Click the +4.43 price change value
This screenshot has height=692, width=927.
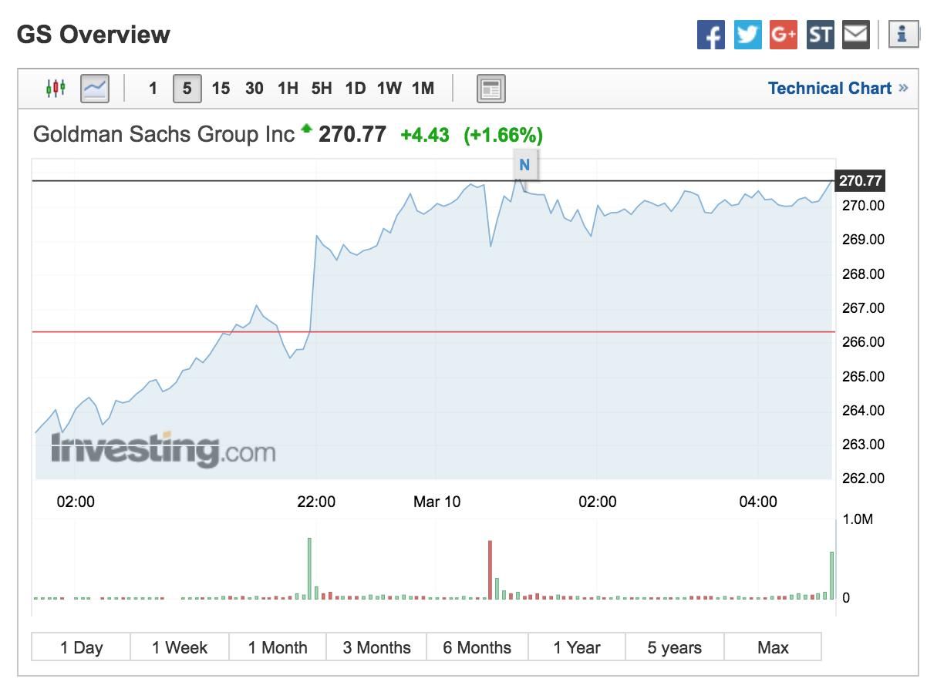[425, 135]
